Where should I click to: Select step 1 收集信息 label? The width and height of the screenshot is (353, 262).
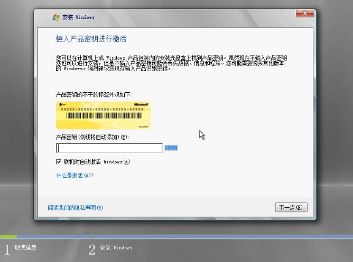click(x=25, y=247)
